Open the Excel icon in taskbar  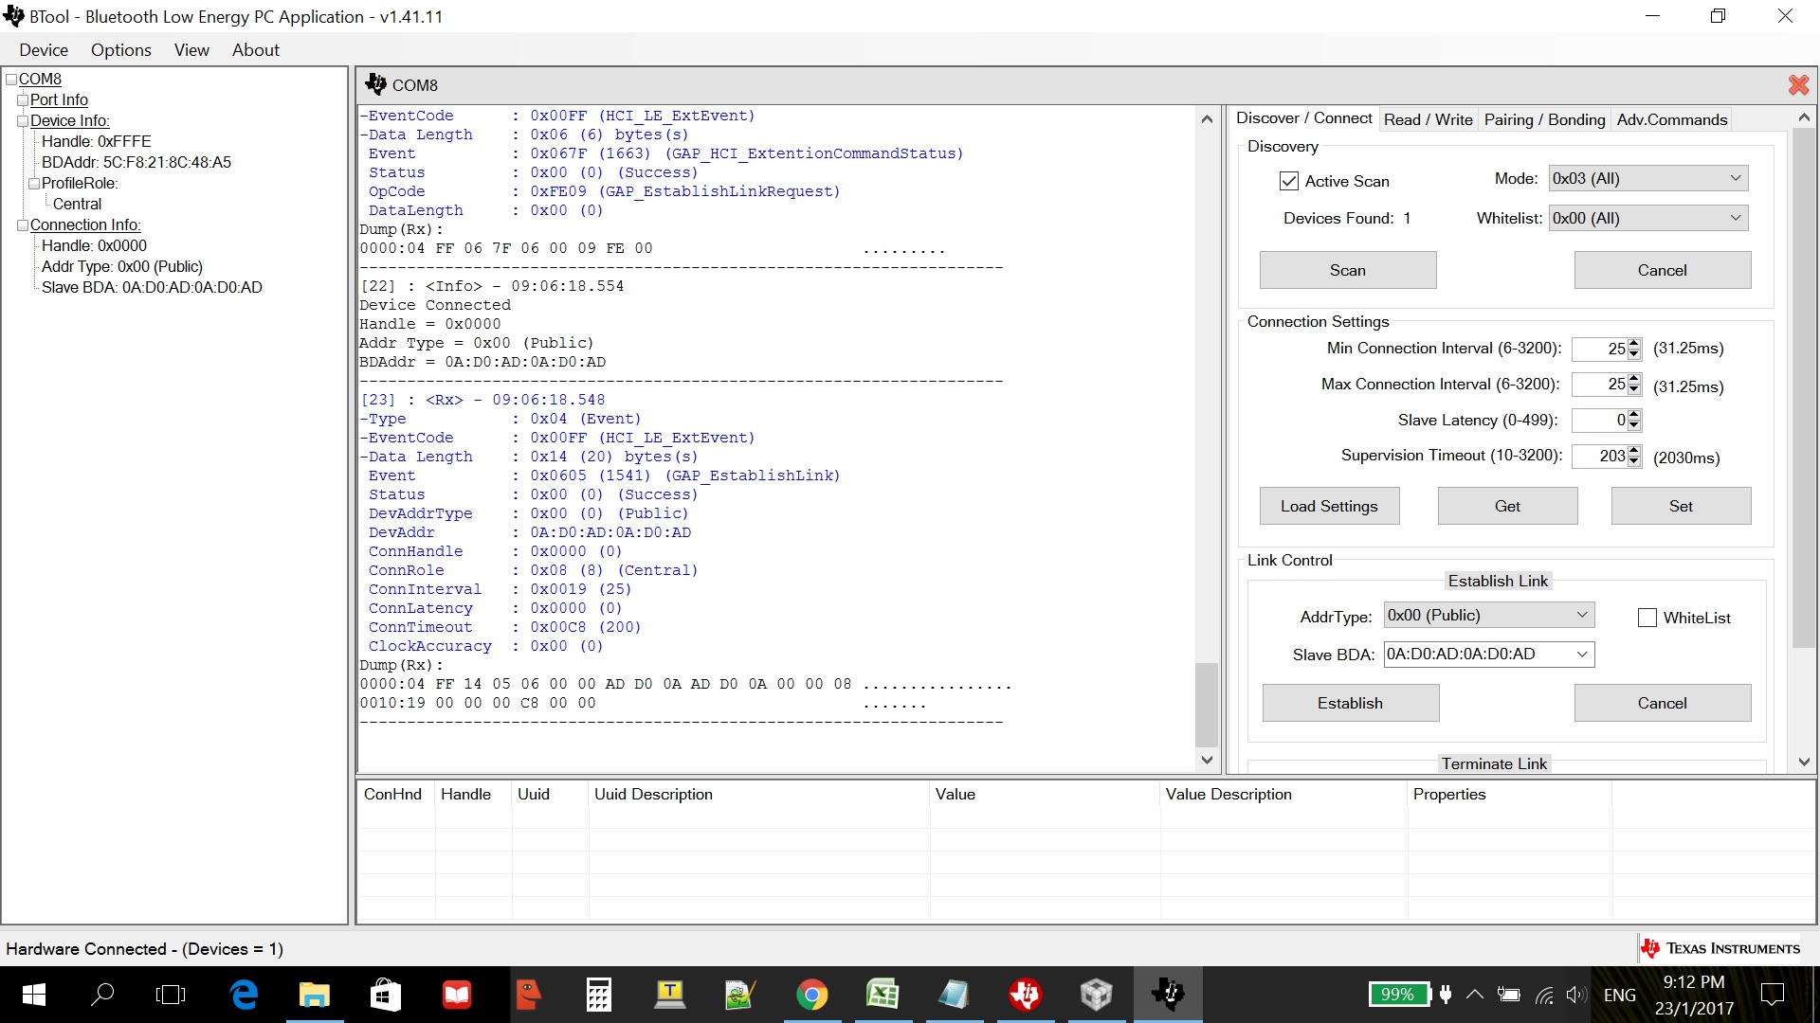coord(883,995)
